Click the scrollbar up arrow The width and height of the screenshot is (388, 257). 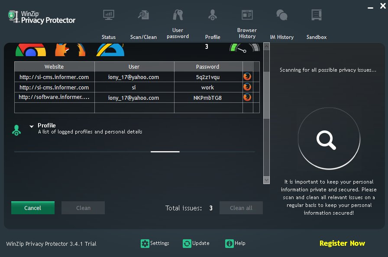pyautogui.click(x=266, y=46)
